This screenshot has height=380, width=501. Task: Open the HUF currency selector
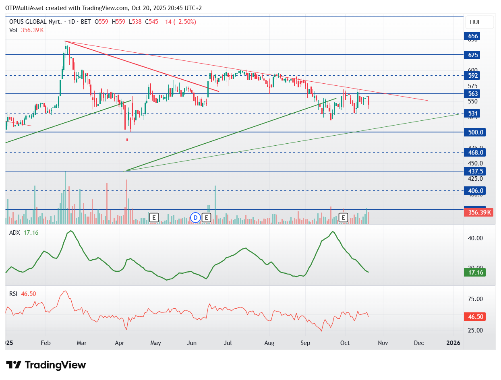click(x=480, y=22)
